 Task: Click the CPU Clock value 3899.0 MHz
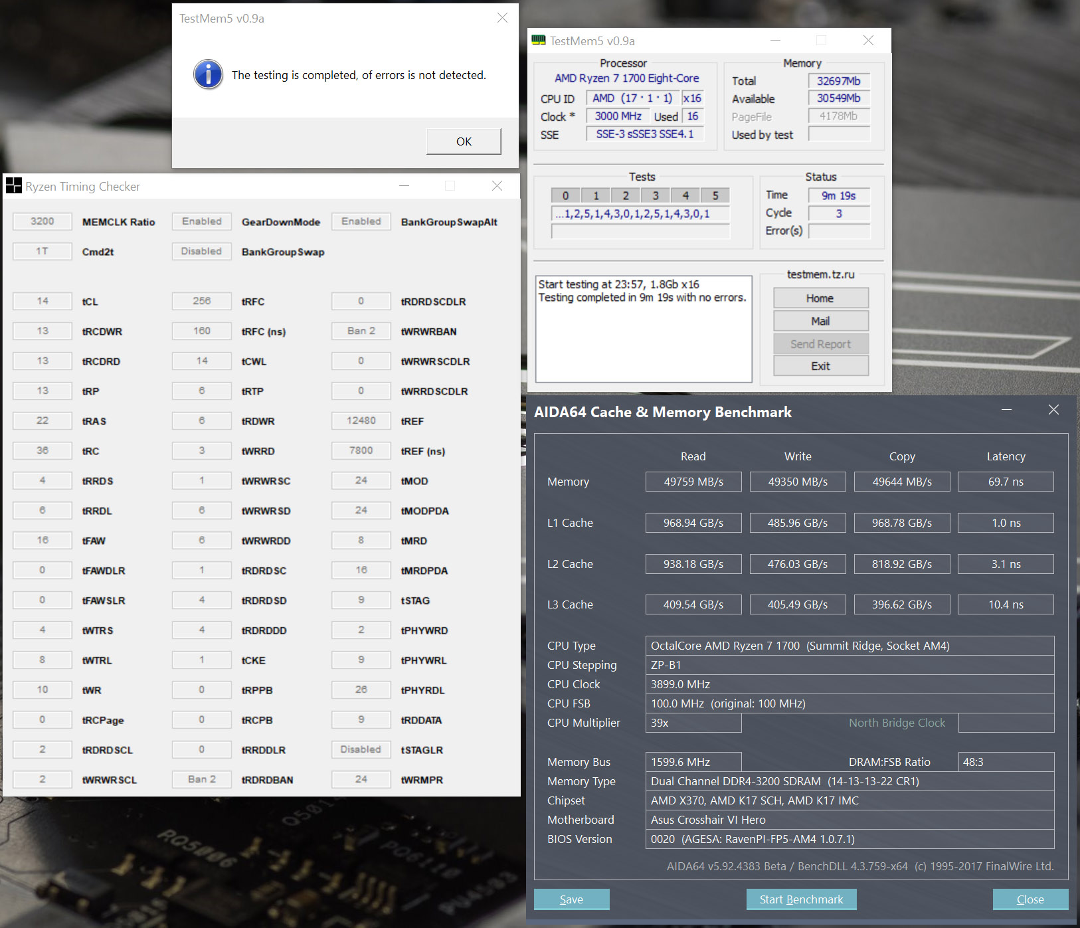tap(850, 684)
